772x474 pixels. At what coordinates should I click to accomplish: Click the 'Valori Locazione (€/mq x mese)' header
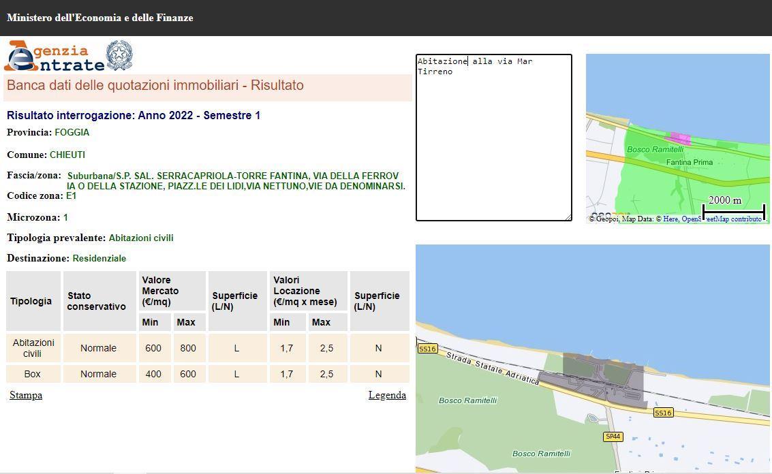point(309,291)
